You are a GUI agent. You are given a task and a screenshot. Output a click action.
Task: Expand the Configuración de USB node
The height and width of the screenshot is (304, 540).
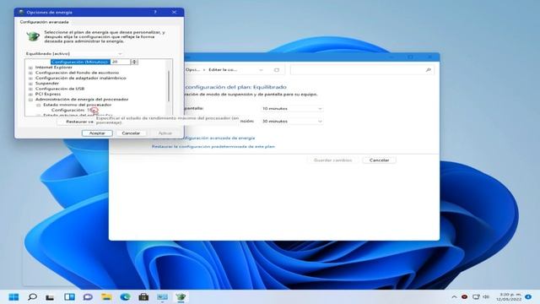(x=30, y=89)
